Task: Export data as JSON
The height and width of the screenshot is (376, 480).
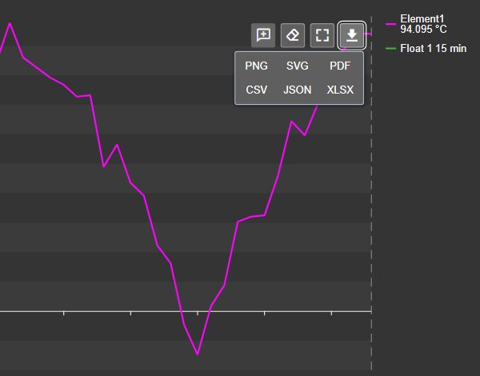Action: 298,90
